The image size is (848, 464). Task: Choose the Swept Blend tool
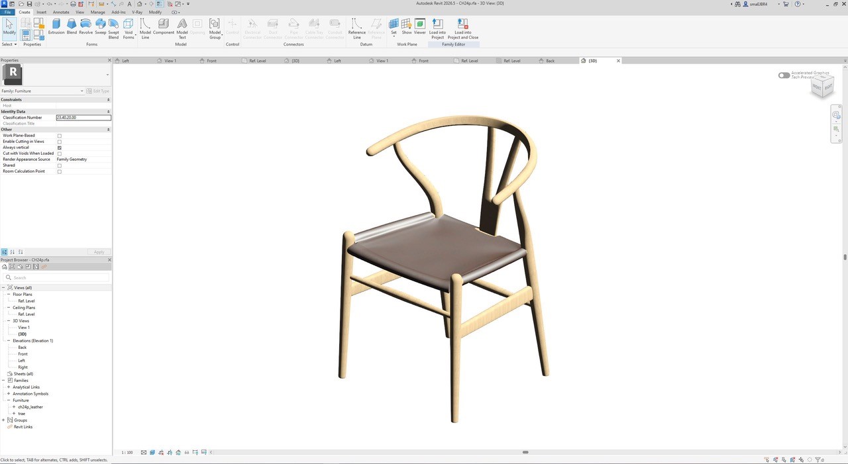(113, 29)
